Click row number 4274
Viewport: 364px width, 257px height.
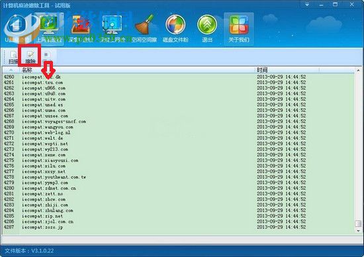tap(9, 155)
